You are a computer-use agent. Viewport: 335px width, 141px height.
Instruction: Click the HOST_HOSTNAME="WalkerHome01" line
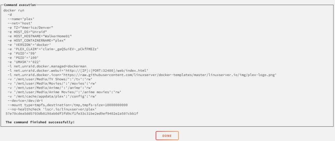40,36
